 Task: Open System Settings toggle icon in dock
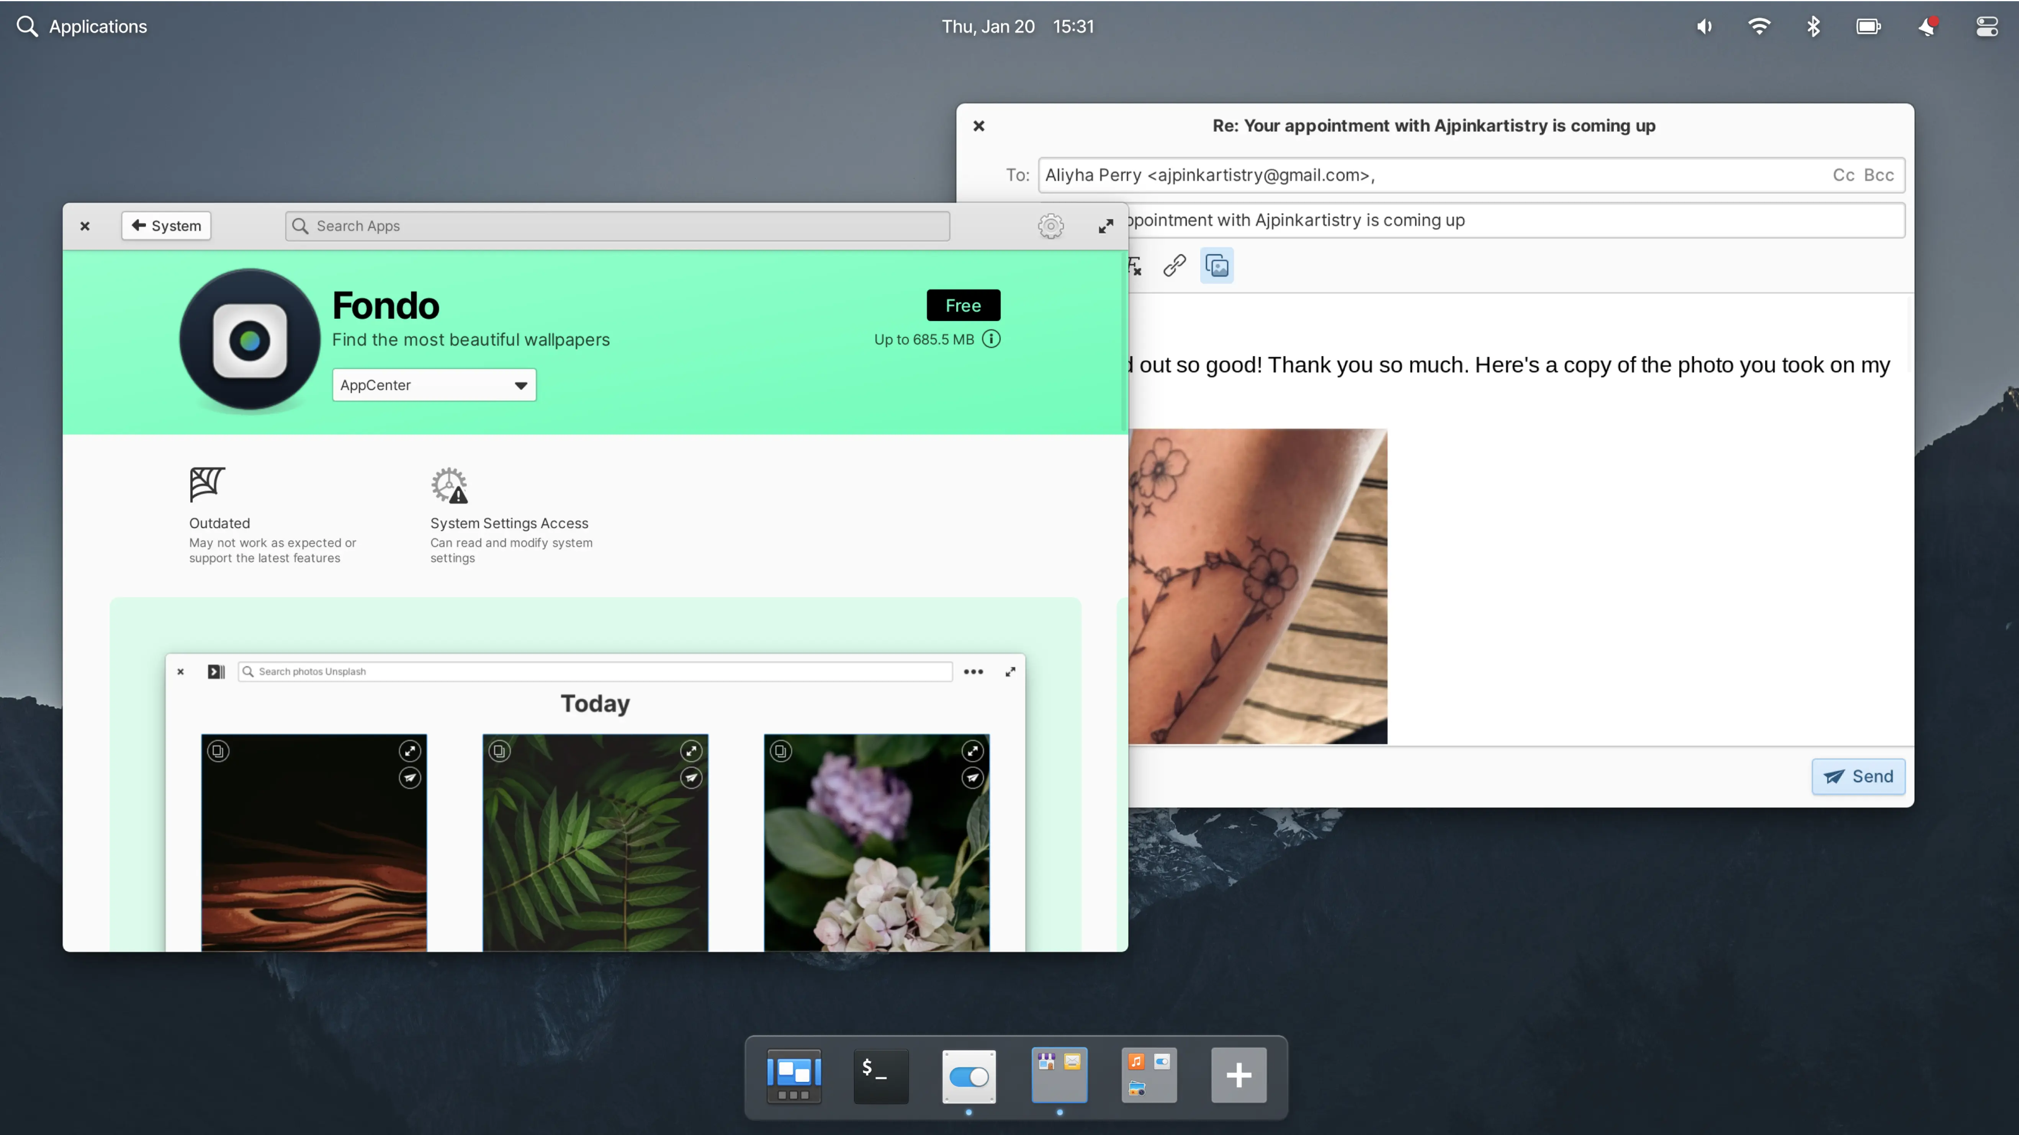coord(969,1075)
